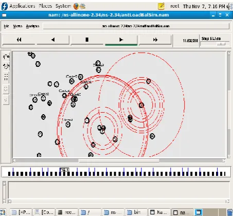Click the canvas vertical scrollbar thumb
This screenshot has width=233, height=216.
click(x=229, y=110)
